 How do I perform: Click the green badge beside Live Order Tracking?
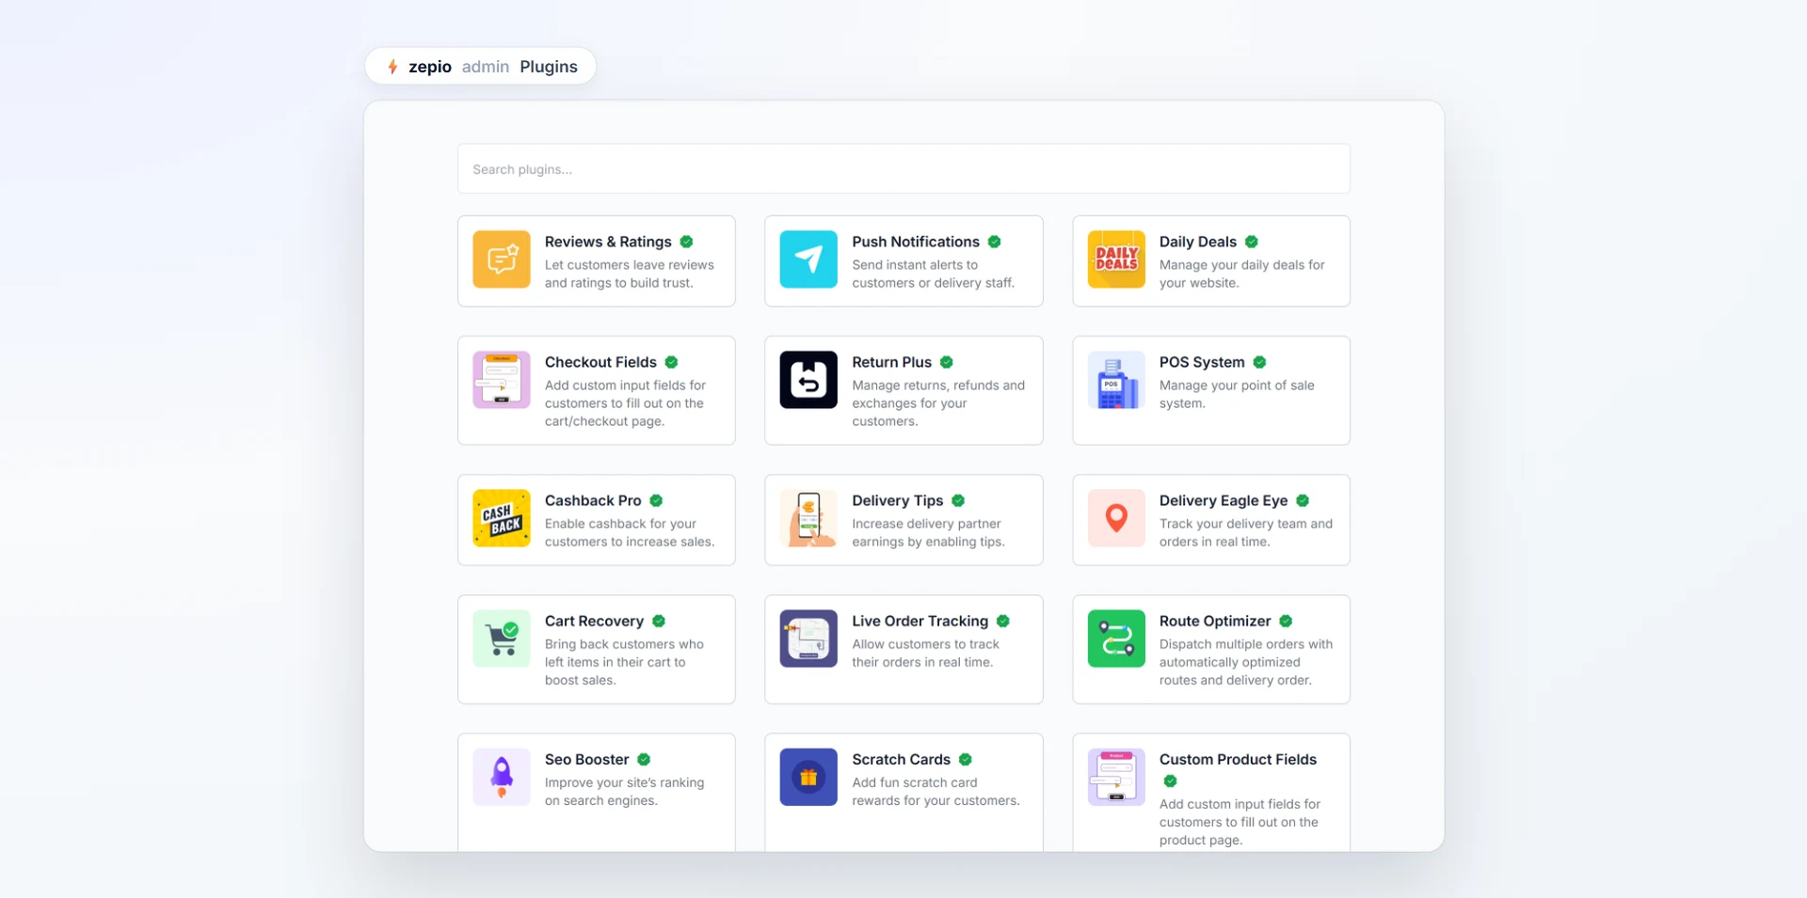tap(1003, 621)
